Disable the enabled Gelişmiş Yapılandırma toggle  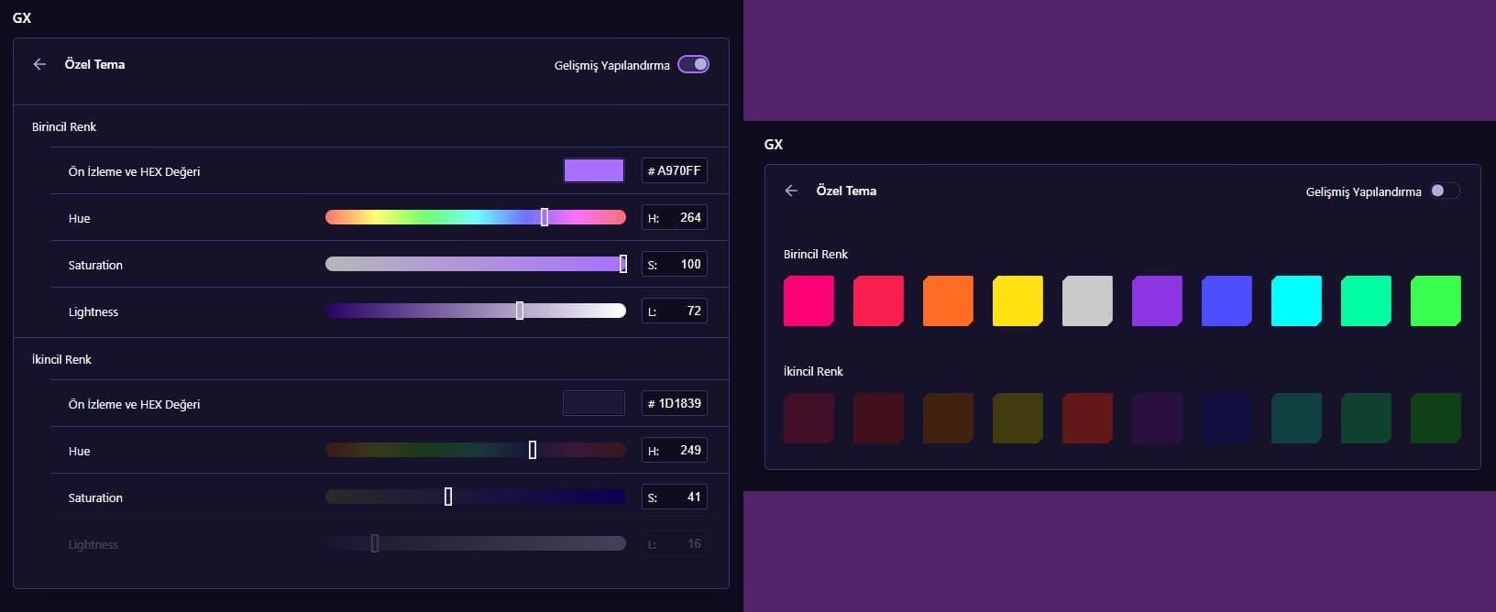pos(693,64)
